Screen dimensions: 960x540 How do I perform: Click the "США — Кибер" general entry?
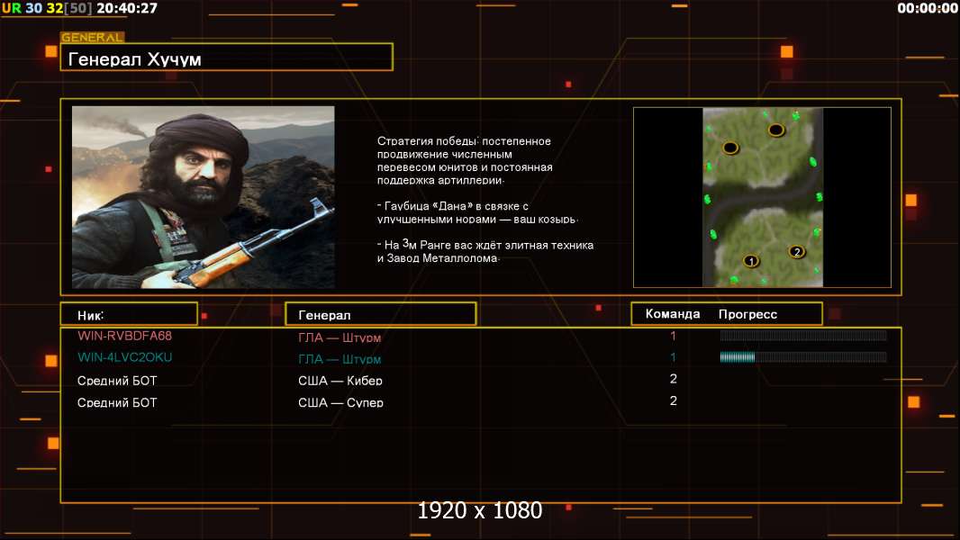[x=340, y=381]
